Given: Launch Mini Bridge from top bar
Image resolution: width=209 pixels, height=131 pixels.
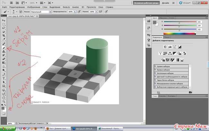Looking at the screenshot, I should (x=17, y=3).
